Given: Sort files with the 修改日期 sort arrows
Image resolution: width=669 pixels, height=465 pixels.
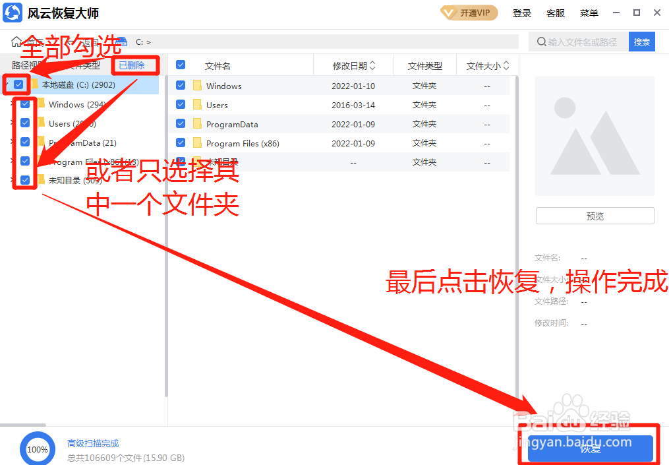Looking at the screenshot, I should pyautogui.click(x=372, y=65).
